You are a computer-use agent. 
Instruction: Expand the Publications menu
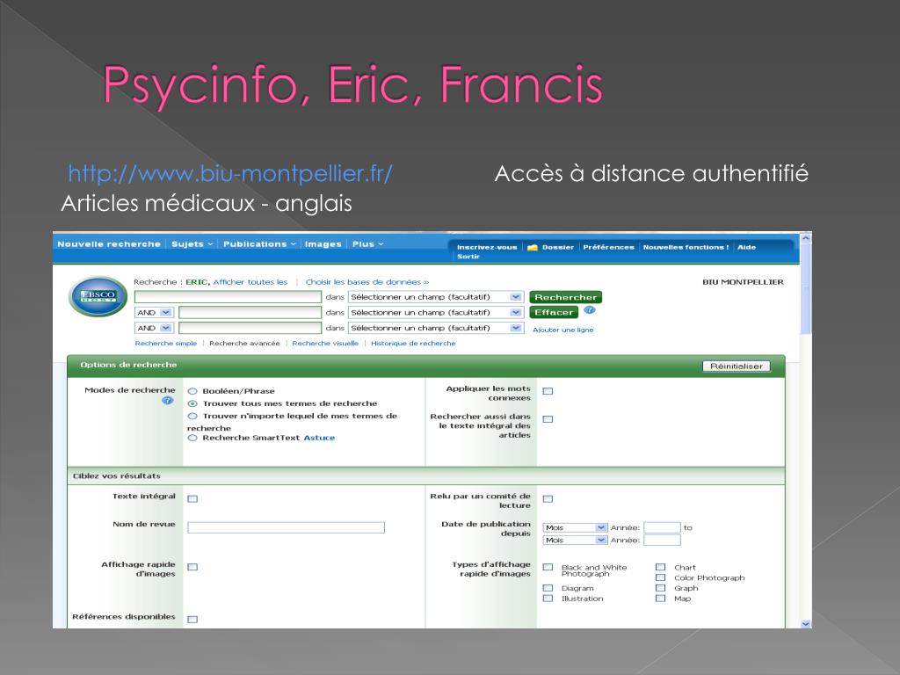coord(259,244)
